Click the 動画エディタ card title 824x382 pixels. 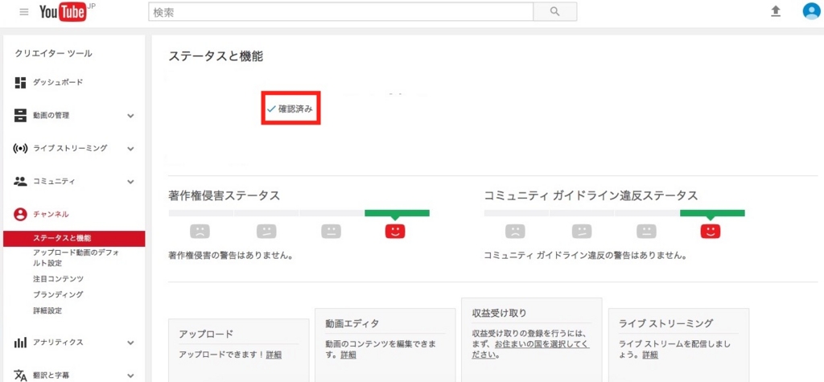(x=352, y=323)
